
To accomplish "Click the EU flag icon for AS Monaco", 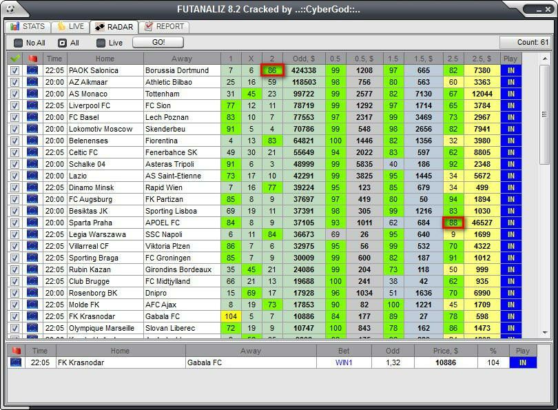I will tap(32, 94).
